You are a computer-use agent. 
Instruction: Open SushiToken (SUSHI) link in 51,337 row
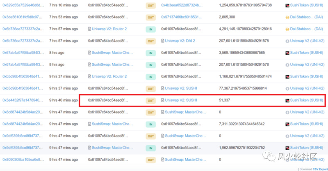(307, 100)
